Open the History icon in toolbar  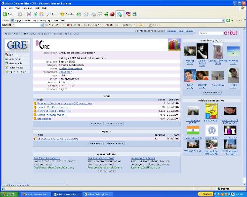(x=79, y=14)
